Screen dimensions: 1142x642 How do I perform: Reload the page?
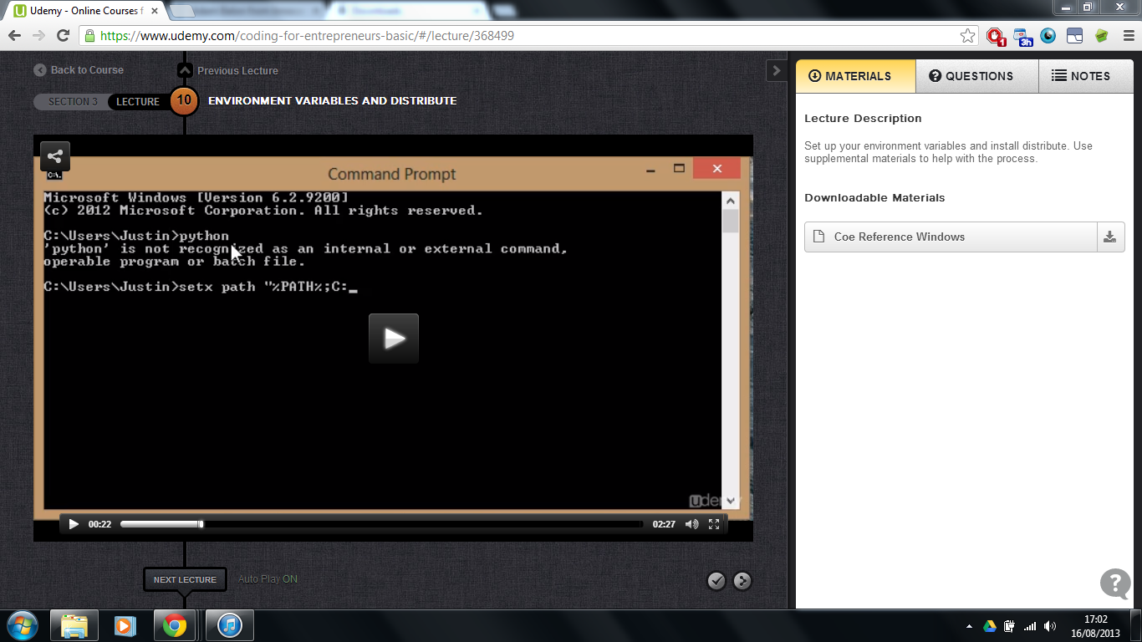tap(63, 36)
